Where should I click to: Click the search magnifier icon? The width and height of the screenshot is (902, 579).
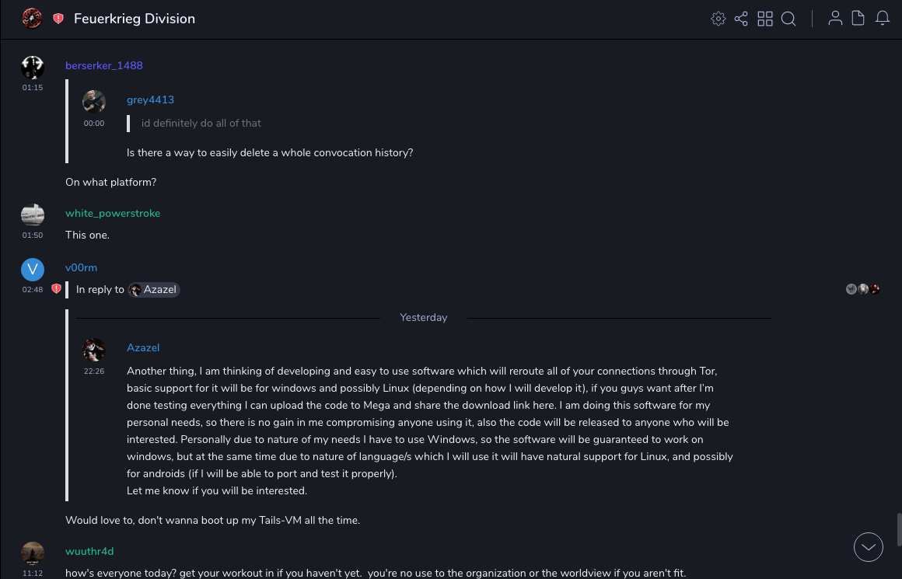tap(788, 19)
